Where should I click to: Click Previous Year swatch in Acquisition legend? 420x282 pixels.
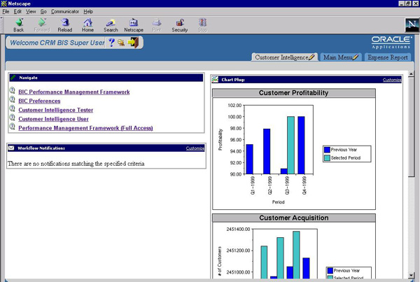(x=330, y=271)
